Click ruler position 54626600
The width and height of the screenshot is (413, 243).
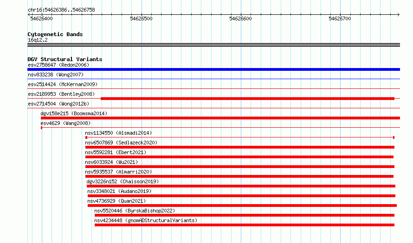click(x=240, y=19)
